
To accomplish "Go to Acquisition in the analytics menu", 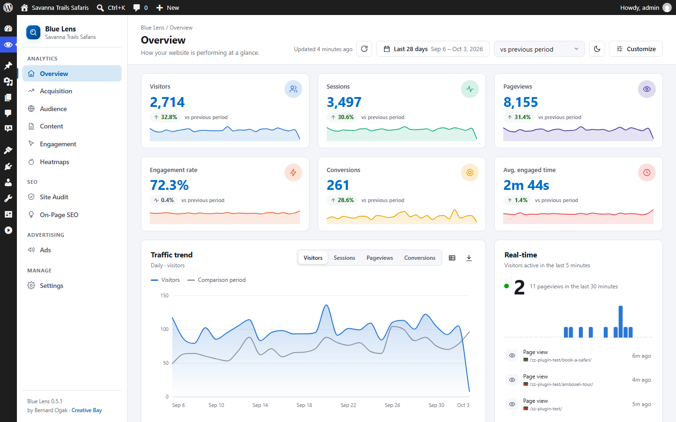I will point(72,91).
